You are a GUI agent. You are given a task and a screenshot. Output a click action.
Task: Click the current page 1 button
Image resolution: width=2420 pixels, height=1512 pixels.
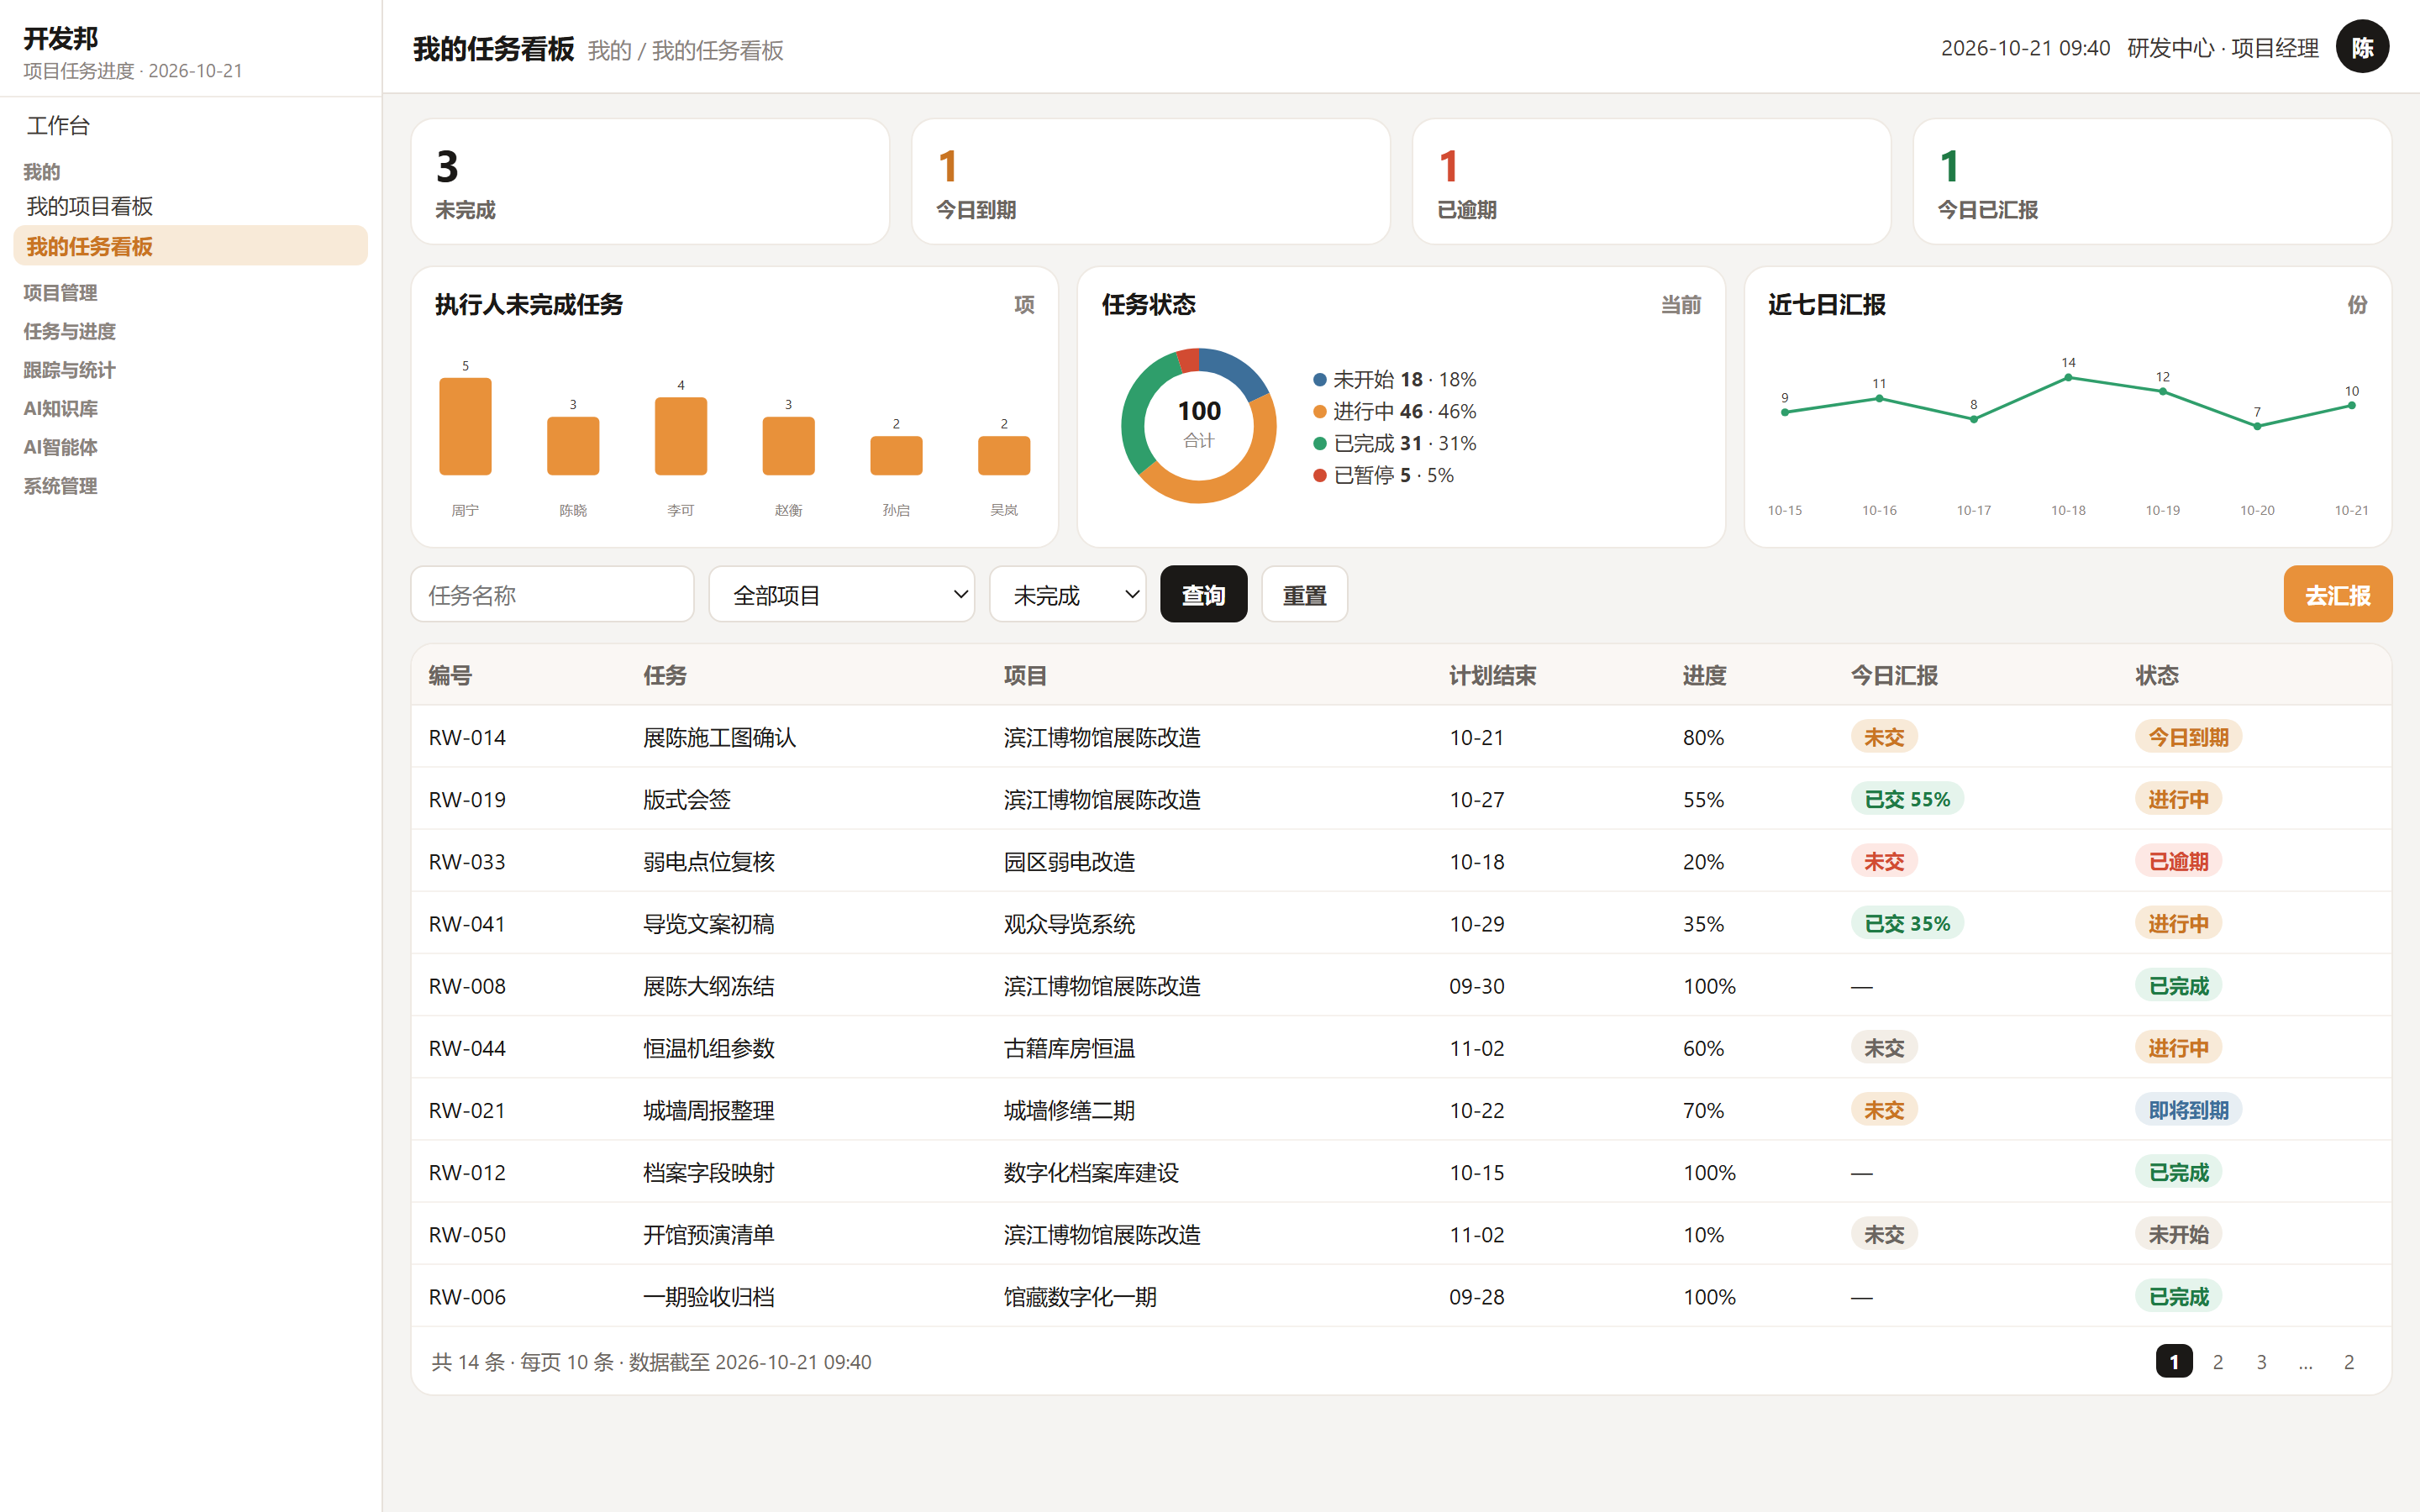[x=2174, y=1361]
